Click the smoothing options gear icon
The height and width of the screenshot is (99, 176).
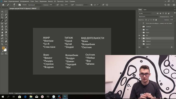(92, 5)
